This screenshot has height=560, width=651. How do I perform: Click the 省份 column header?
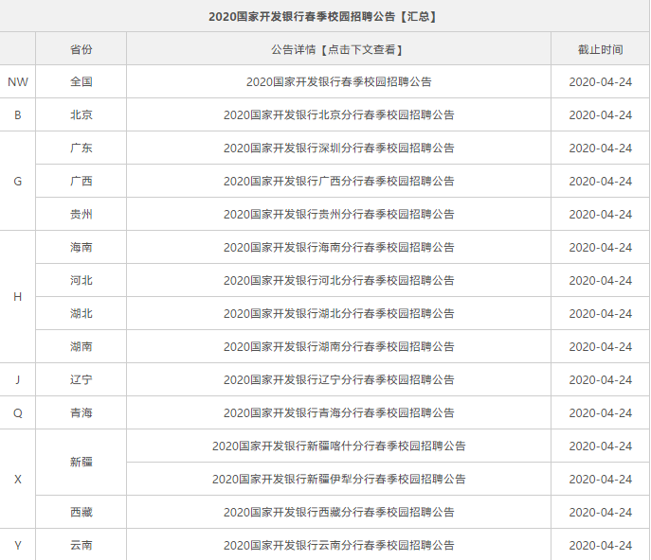(x=81, y=49)
